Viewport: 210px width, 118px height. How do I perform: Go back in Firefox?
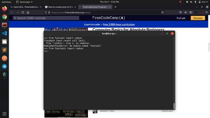[12, 12]
